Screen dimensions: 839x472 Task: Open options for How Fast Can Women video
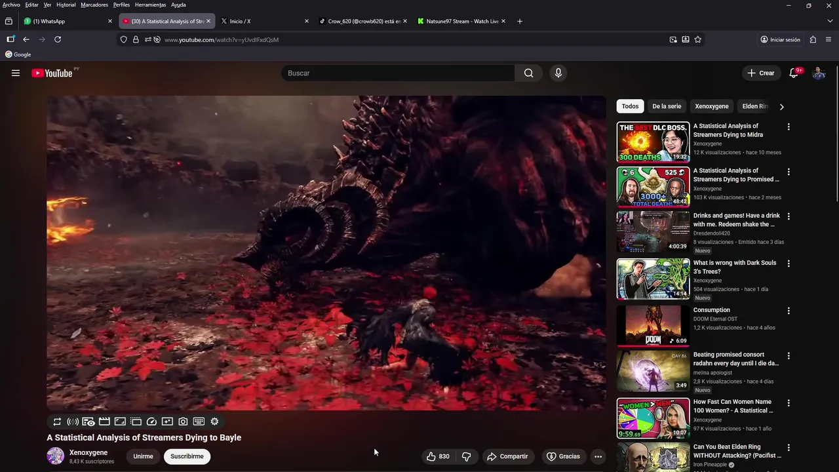pyautogui.click(x=789, y=403)
